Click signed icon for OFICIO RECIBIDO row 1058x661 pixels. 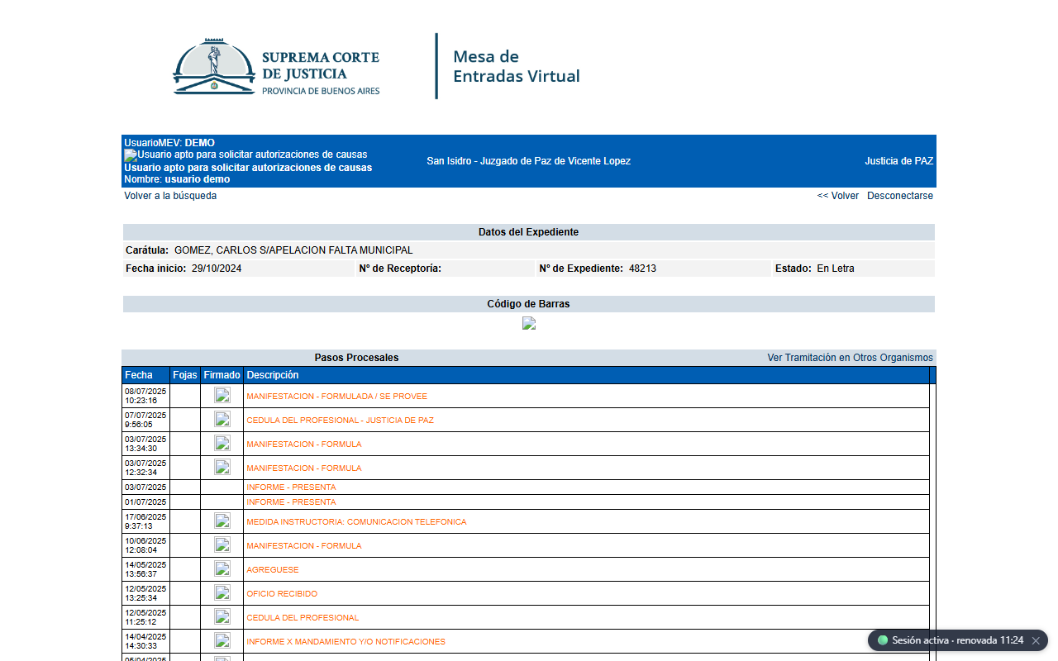222,593
